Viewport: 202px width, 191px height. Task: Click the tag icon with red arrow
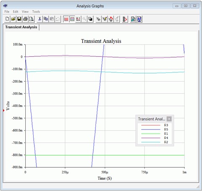point(111,19)
